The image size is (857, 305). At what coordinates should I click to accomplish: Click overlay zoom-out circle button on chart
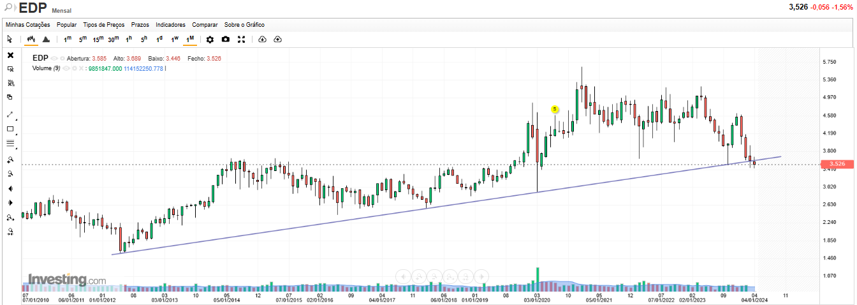[435, 276]
